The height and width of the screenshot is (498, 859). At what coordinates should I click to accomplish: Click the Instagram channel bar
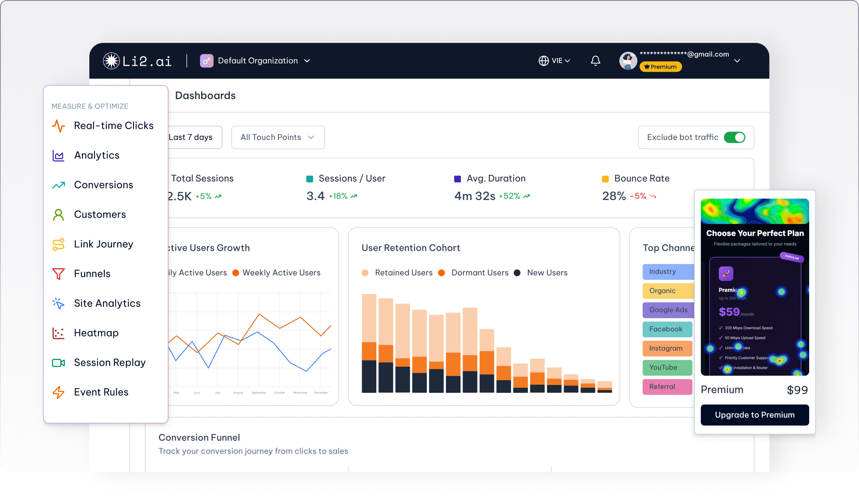667,349
